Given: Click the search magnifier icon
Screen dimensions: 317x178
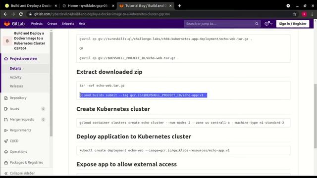Looking at the screenshot, I should point(257,24).
